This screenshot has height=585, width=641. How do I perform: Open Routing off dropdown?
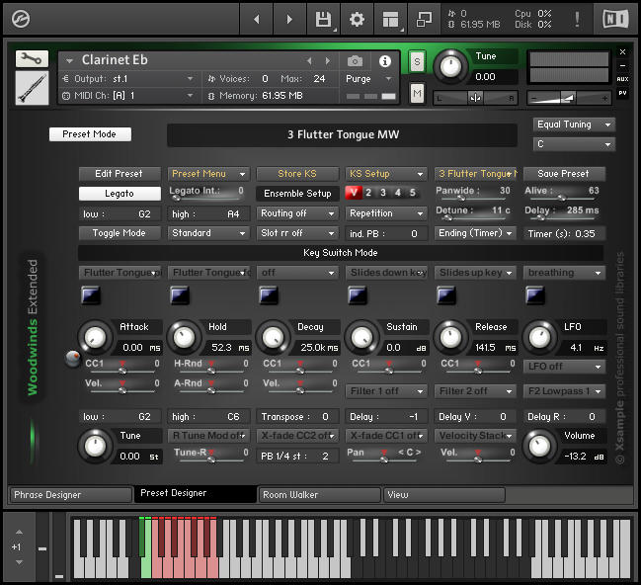click(297, 213)
